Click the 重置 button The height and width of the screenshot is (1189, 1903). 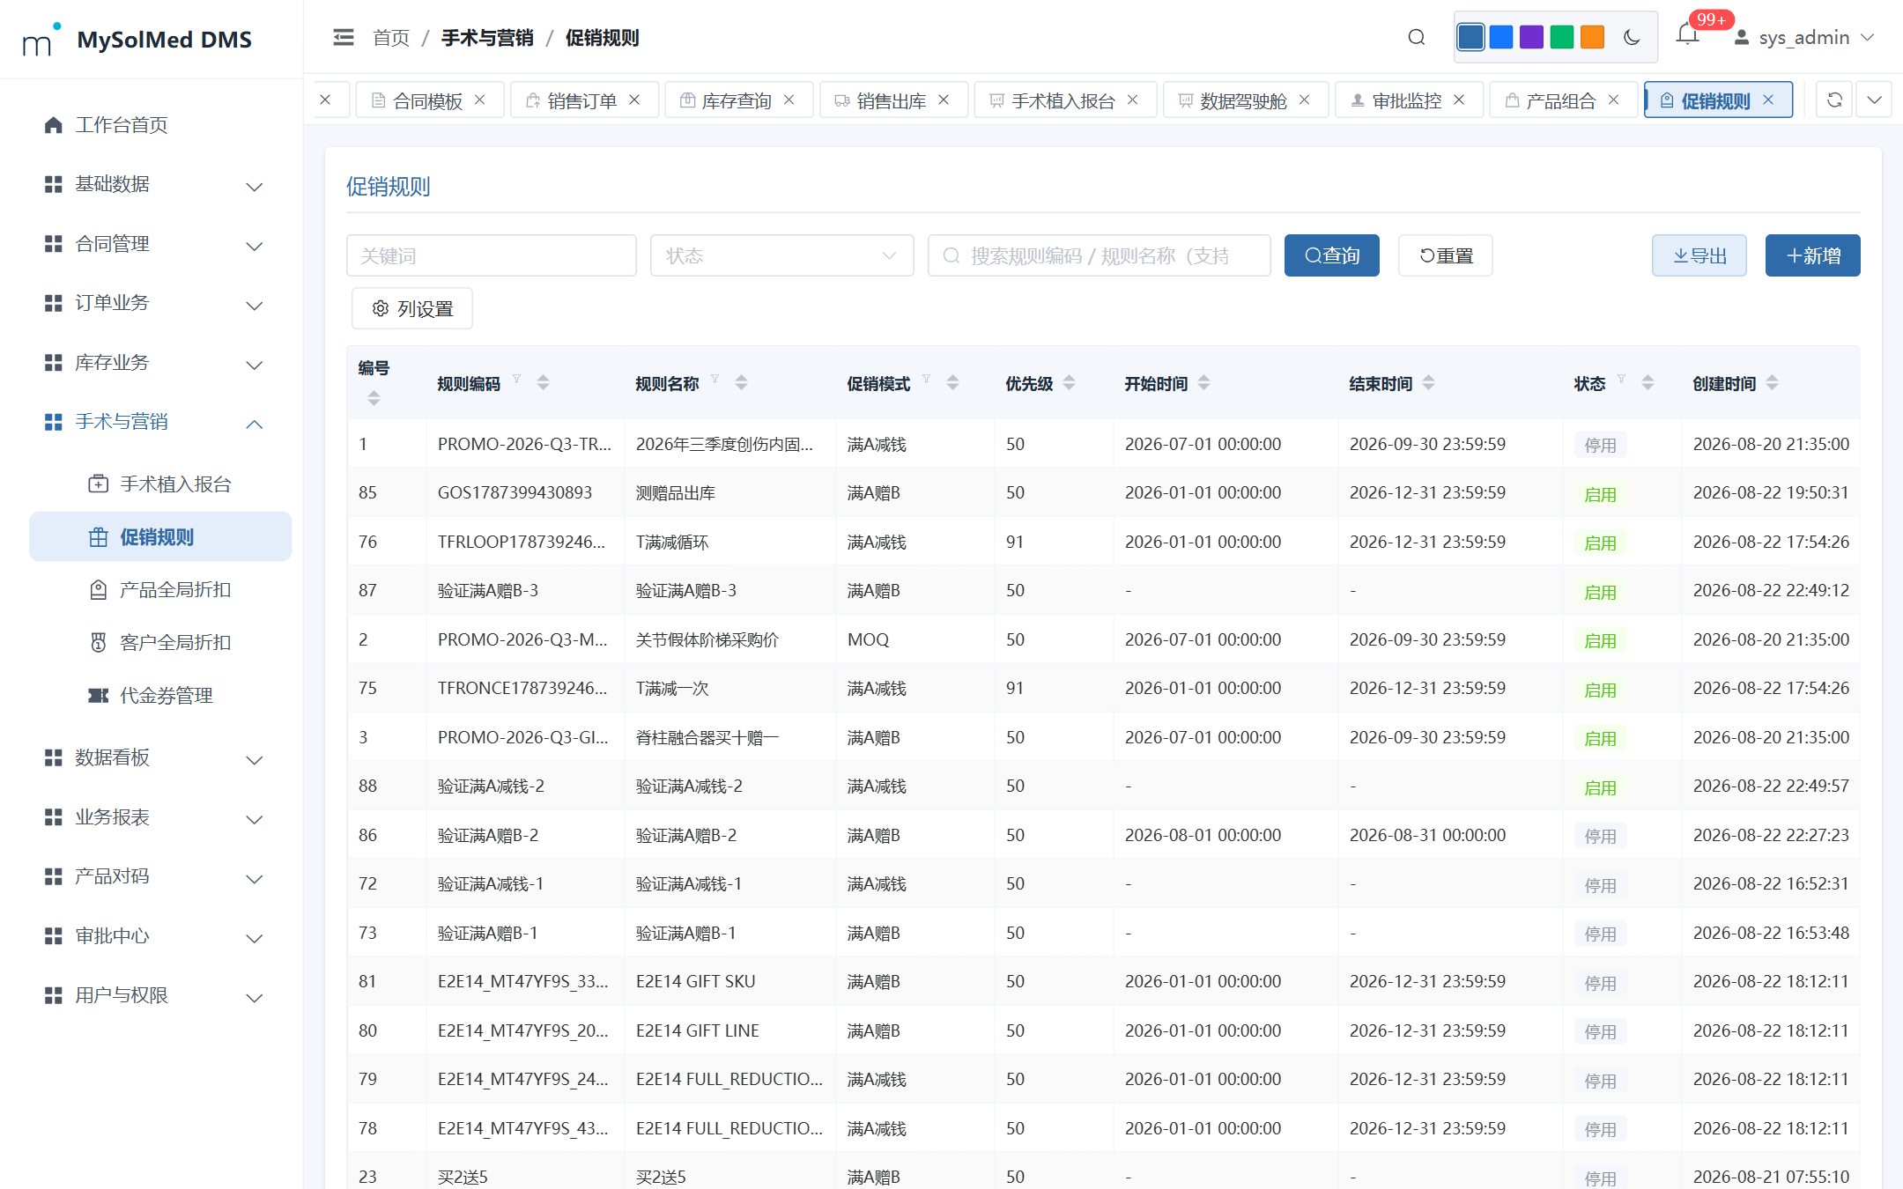point(1446,255)
